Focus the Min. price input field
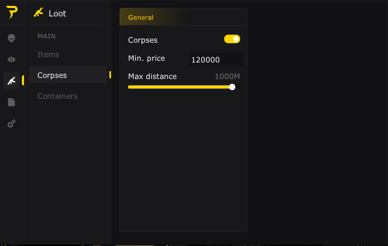Screen dimensions: 388x246 tap(216, 60)
